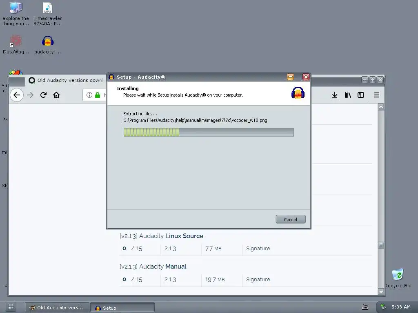Minimize the browser window
This screenshot has width=418, height=313.
point(365,79)
